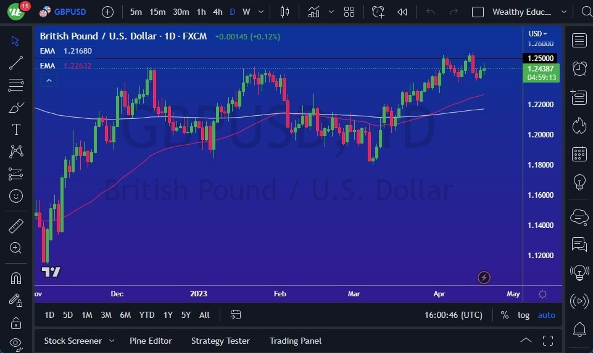593x353 pixels.
Task: Start bar replay mode
Action: [402, 12]
